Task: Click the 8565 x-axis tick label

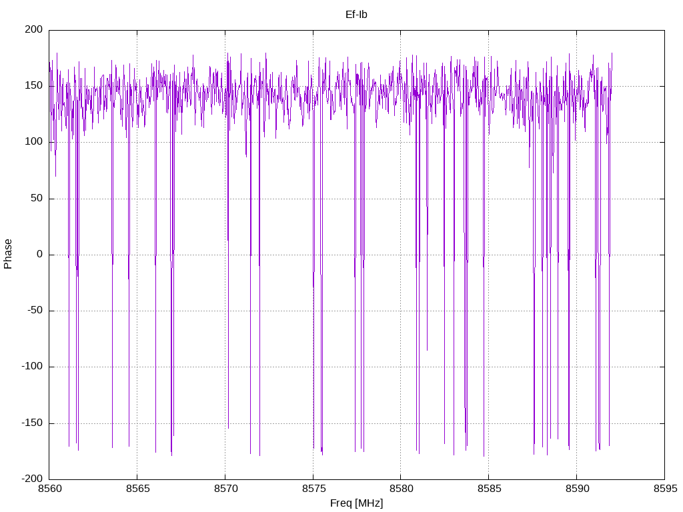Action: tap(137, 489)
